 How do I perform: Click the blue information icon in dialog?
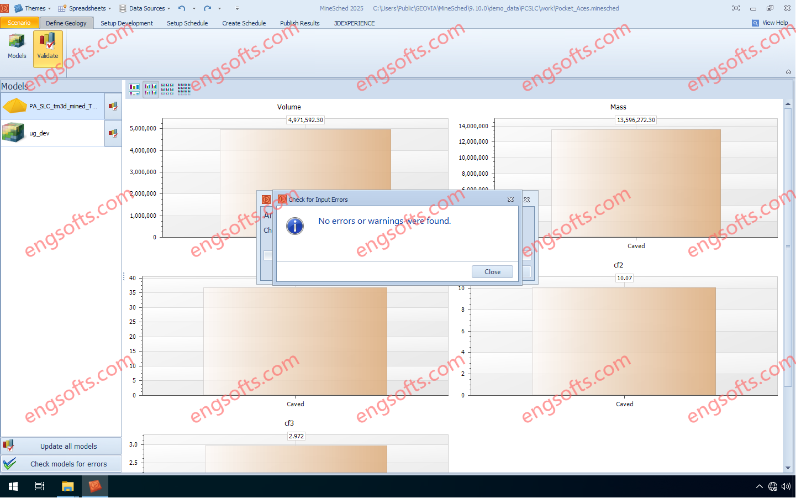pyautogui.click(x=295, y=226)
